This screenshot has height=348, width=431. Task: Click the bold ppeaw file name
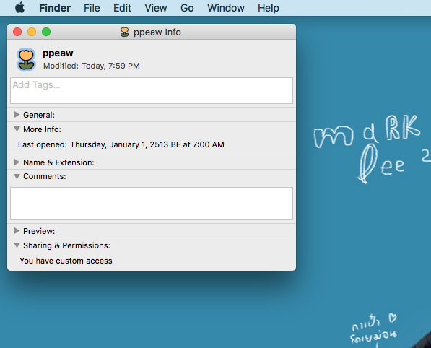coord(58,53)
